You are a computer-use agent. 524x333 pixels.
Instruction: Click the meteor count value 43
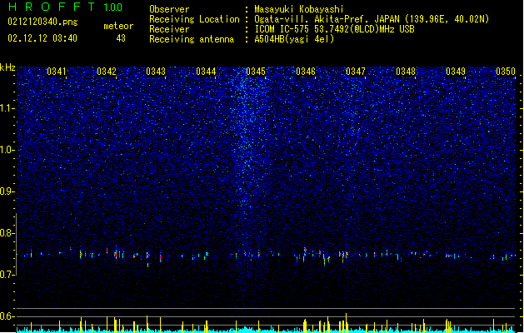point(121,38)
